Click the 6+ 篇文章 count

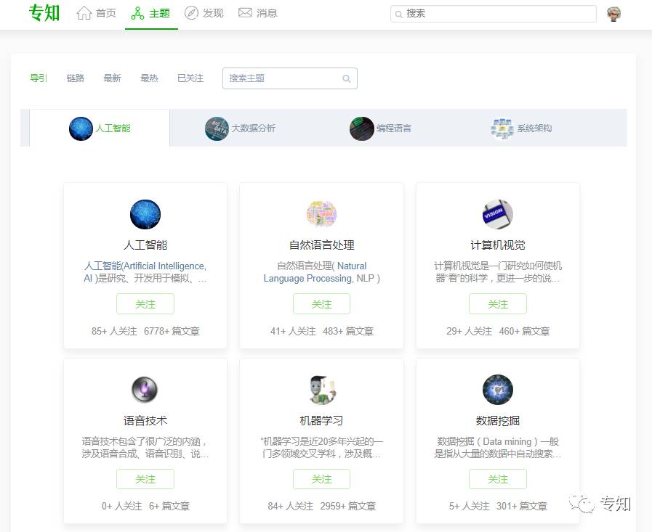click(169, 507)
